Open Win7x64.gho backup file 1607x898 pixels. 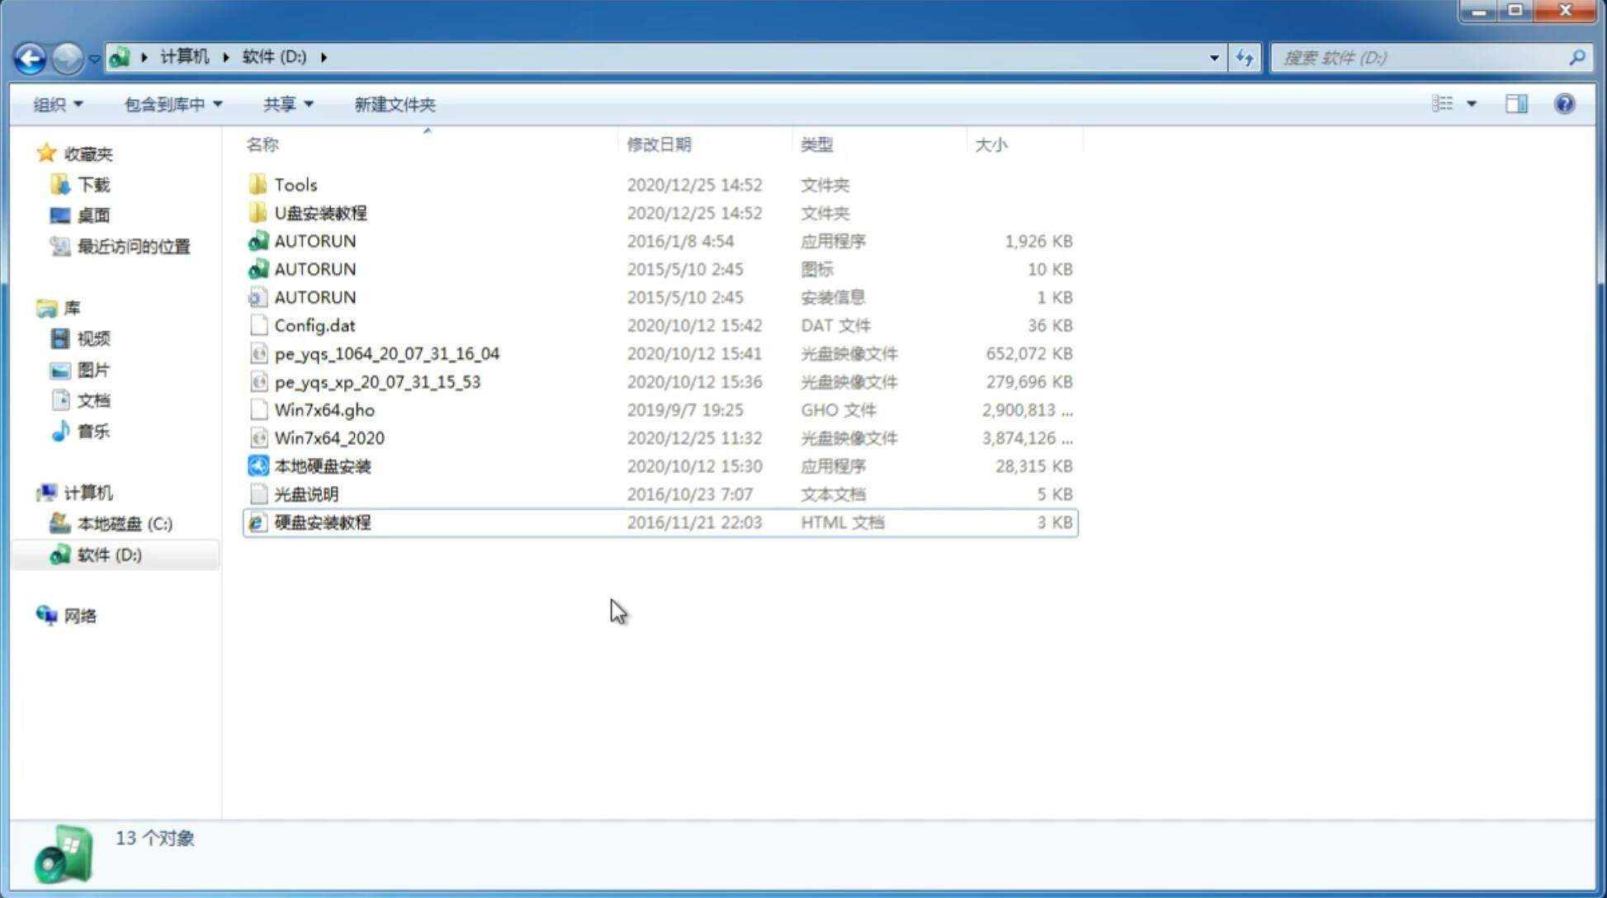point(325,409)
